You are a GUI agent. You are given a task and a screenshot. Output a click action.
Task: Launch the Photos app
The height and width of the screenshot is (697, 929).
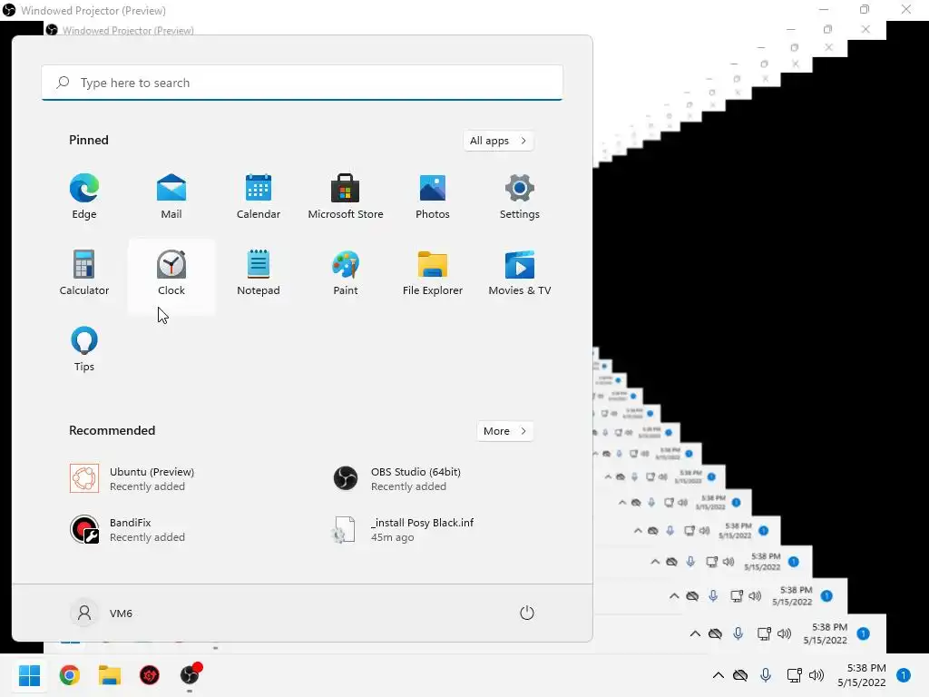[x=433, y=197]
